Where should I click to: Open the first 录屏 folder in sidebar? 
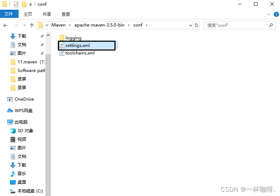[x=22, y=79]
